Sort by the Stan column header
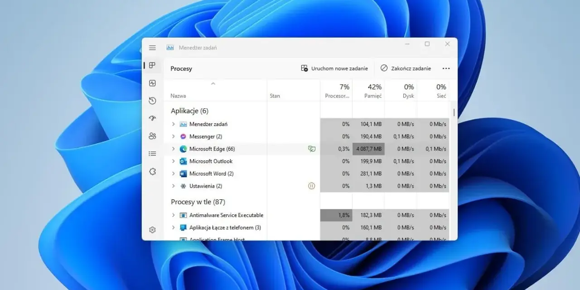This screenshot has width=580, height=290. (x=294, y=91)
